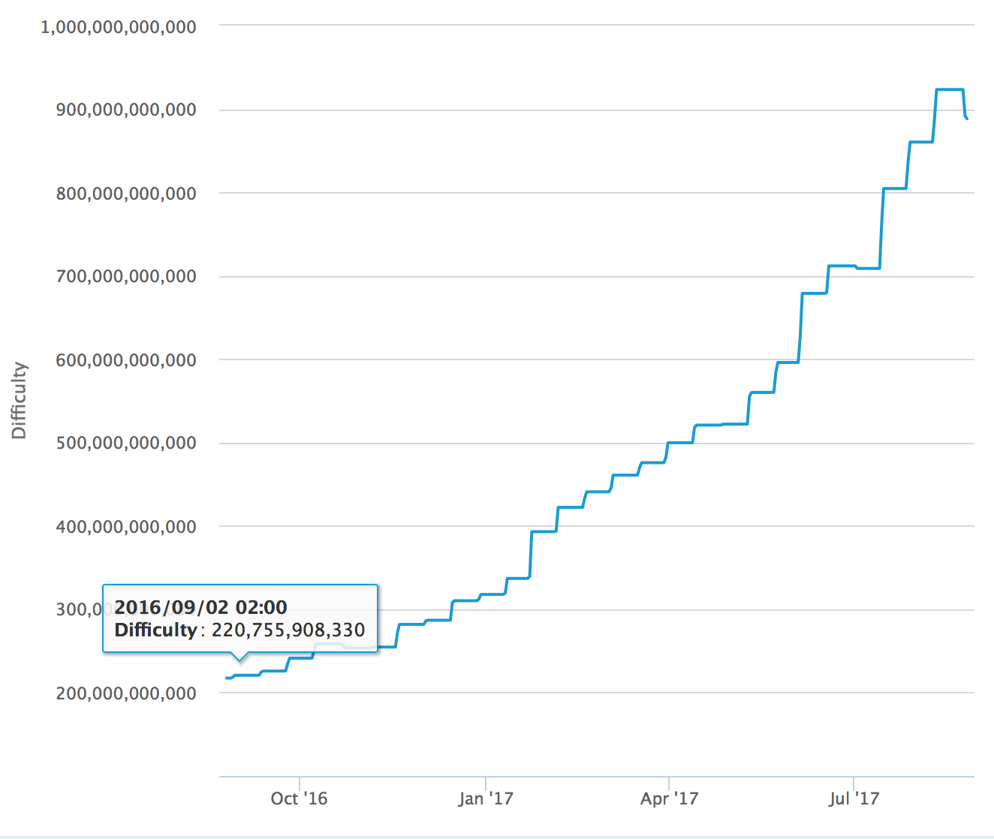Click the 1,000,000,000,000 y-axis label
The height and width of the screenshot is (839, 994).
click(x=119, y=27)
